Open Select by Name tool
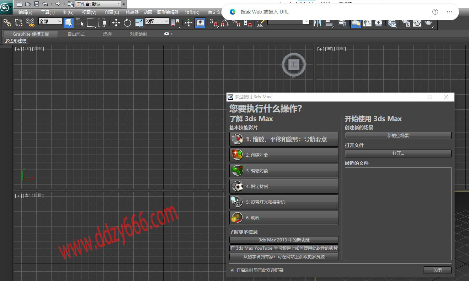 (x=80, y=23)
